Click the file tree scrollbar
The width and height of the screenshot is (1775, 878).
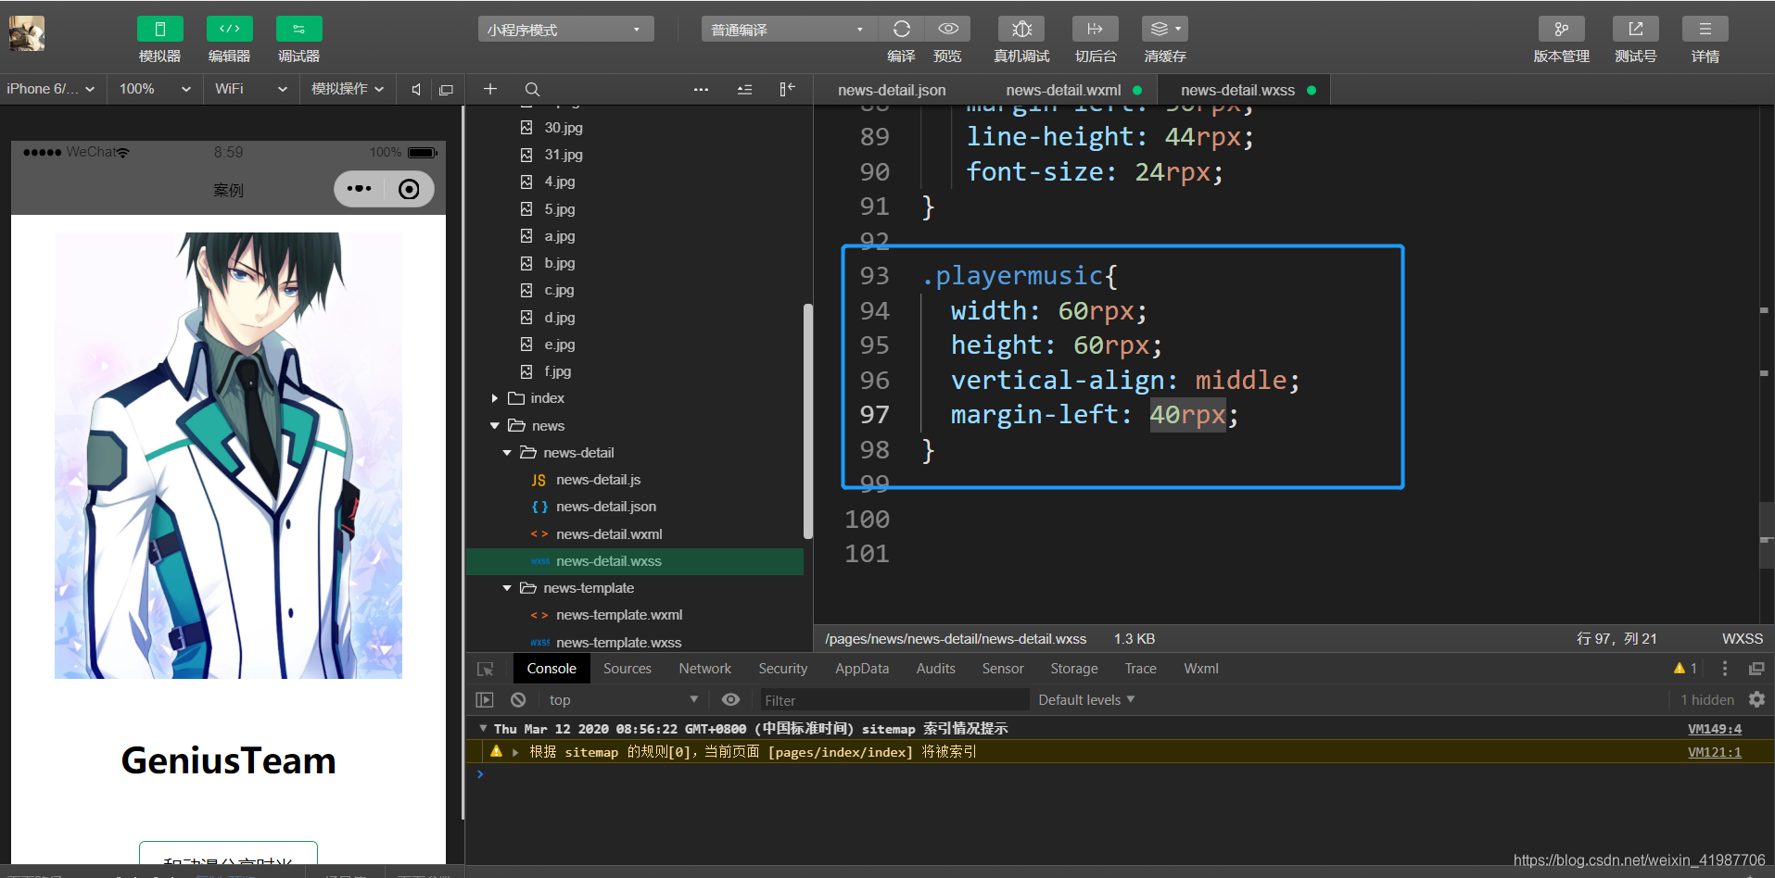click(x=808, y=421)
